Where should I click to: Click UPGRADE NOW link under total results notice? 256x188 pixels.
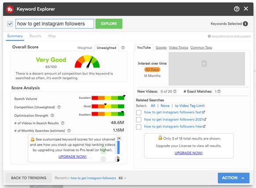pyautogui.click(x=189, y=153)
